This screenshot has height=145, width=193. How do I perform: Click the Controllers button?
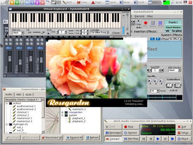tap(173, 80)
